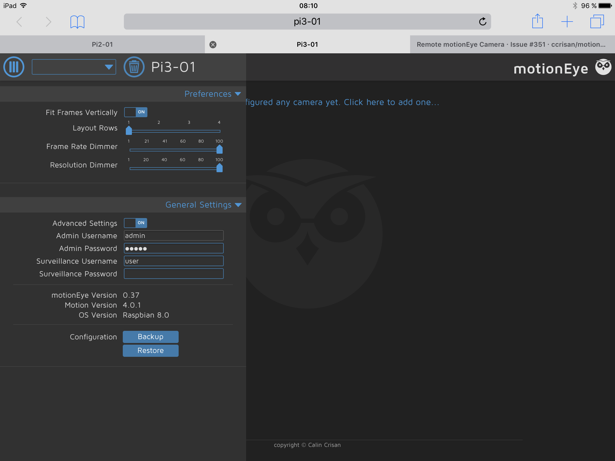The height and width of the screenshot is (461, 615).
Task: Delete the Pi3-01 camera via trash icon
Action: click(x=134, y=67)
